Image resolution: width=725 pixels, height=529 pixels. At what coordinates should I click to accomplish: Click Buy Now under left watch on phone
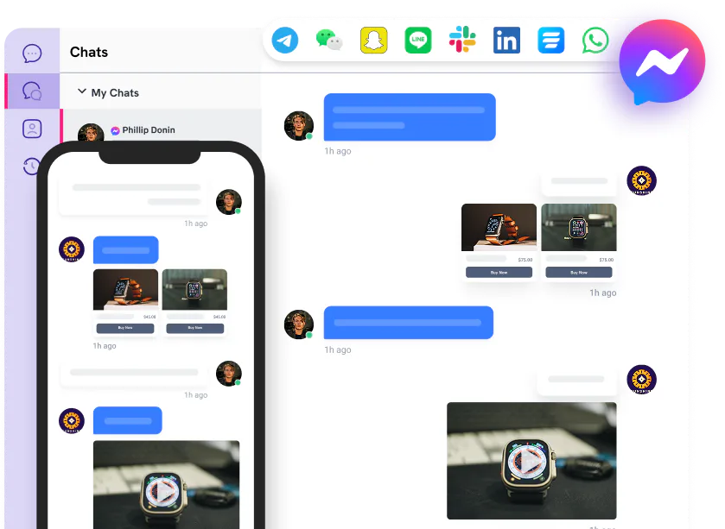125,328
